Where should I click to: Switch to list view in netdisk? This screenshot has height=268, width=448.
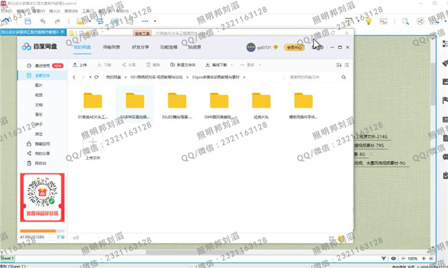click(347, 65)
